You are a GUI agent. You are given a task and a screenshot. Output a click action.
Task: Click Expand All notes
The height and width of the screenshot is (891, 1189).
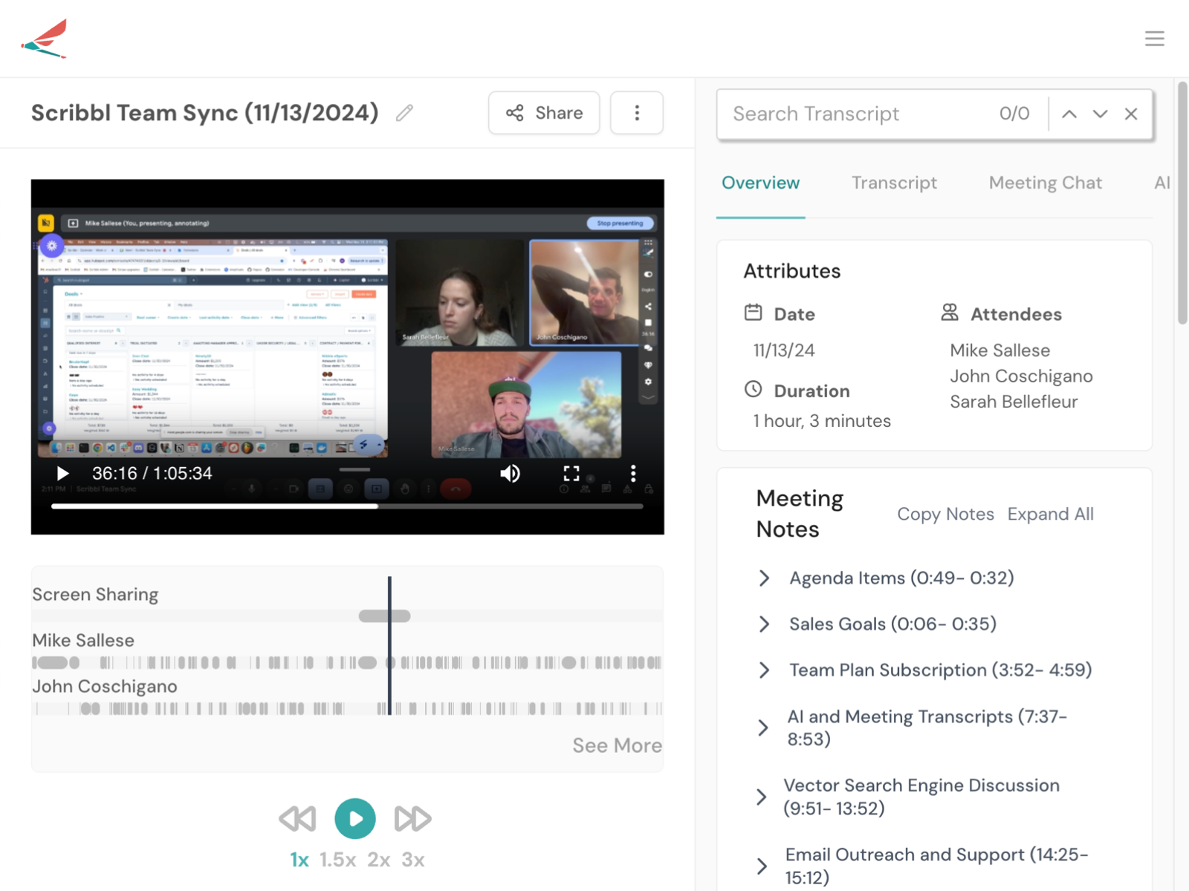1050,514
